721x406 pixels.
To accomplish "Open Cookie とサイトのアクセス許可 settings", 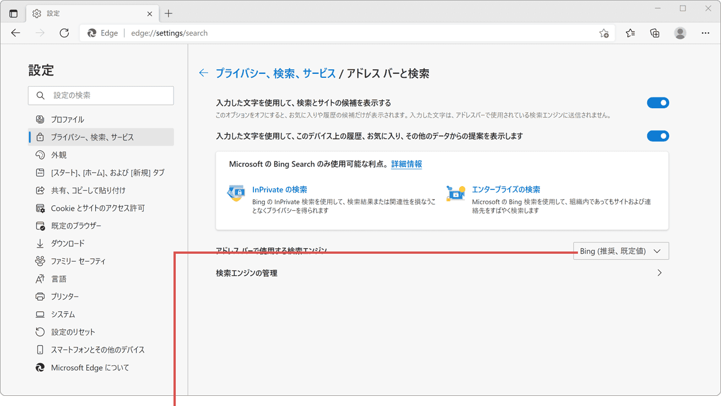I will click(101, 208).
